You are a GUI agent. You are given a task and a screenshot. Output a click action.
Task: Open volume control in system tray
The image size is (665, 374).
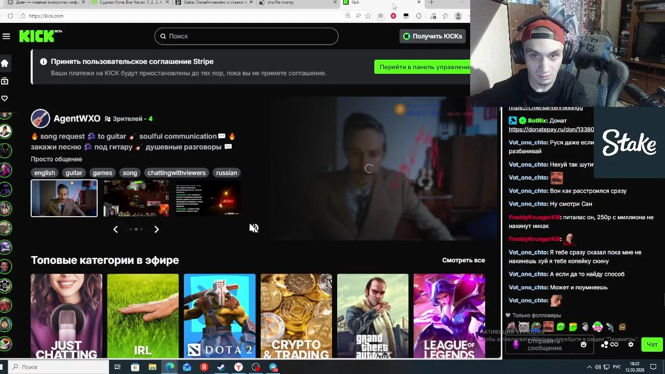pyautogui.click(x=598, y=367)
